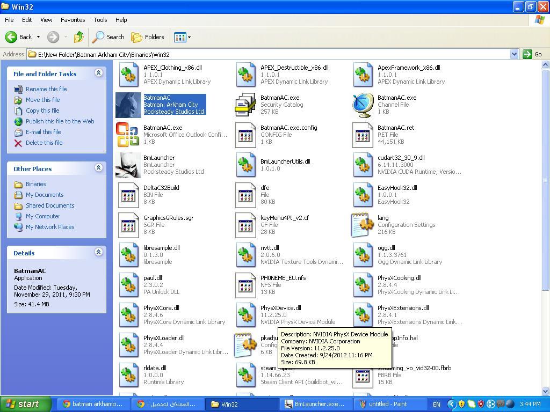Select the lang Configuration Settings icon
550x412 pixels.
[x=363, y=225]
